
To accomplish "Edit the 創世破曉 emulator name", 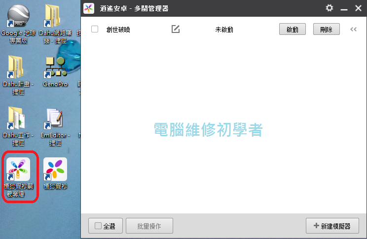I will [175, 29].
